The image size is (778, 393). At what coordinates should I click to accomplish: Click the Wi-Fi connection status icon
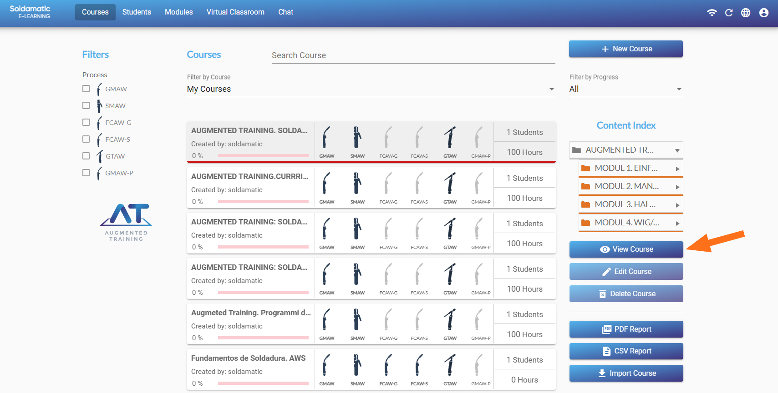(712, 13)
